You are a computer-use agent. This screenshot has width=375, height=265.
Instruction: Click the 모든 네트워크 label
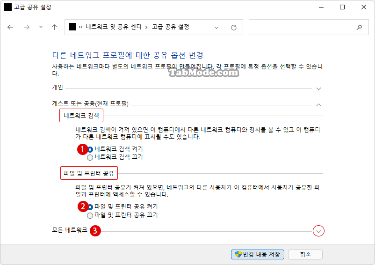(x=70, y=230)
